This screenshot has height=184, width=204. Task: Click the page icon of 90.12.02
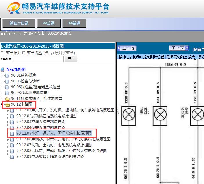(x=12, y=116)
